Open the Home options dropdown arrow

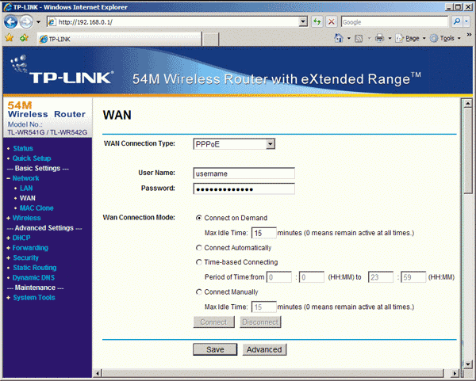click(x=349, y=39)
